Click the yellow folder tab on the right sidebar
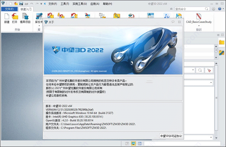 222,42
